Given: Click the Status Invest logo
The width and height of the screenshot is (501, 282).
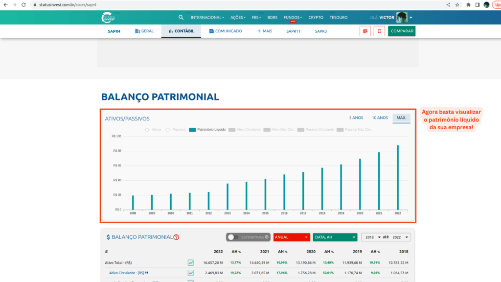Looking at the screenshot, I should (x=108, y=18).
